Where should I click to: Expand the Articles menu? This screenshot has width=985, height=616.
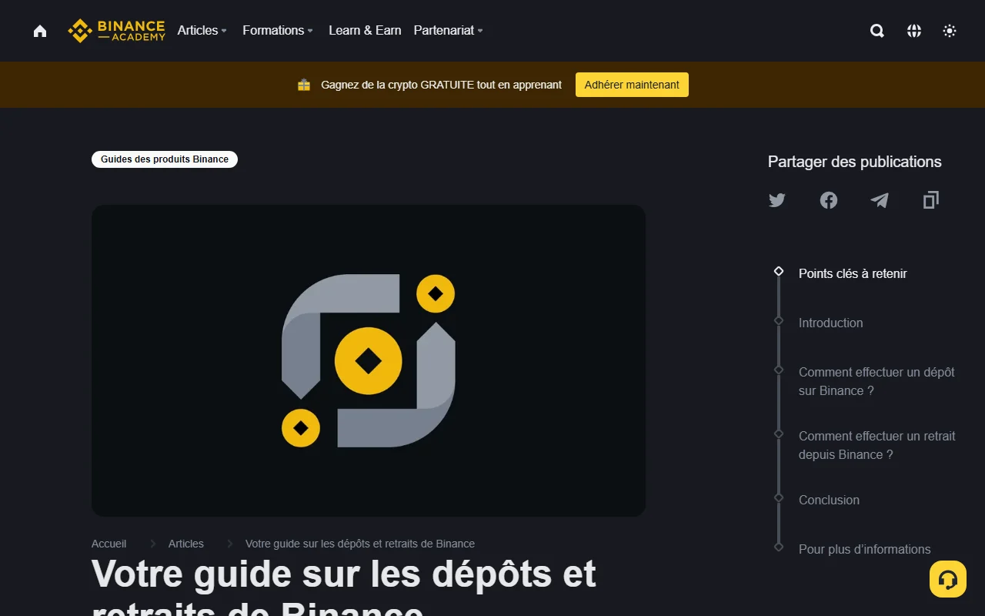pos(202,30)
